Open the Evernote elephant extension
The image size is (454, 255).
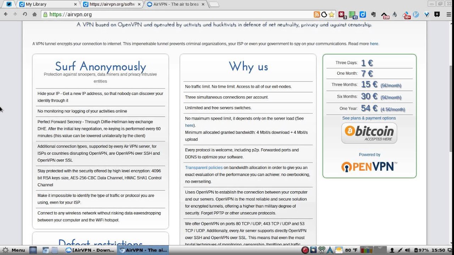point(373,15)
